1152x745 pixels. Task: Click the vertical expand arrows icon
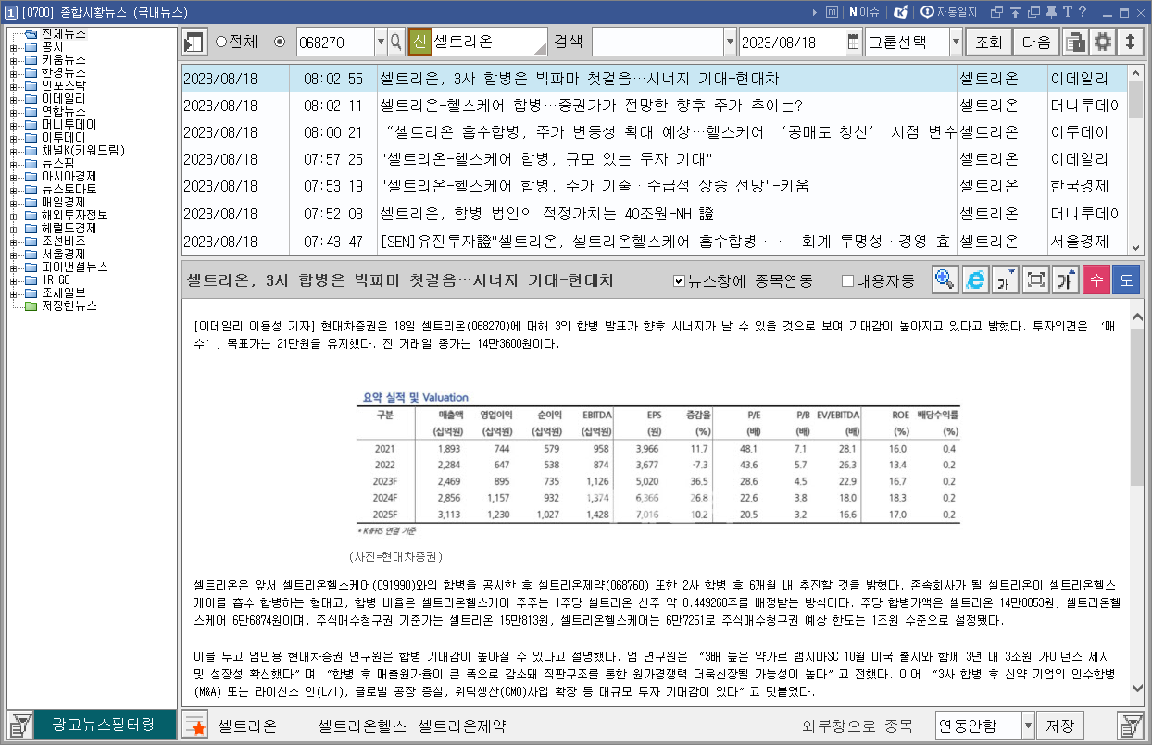(x=1130, y=43)
